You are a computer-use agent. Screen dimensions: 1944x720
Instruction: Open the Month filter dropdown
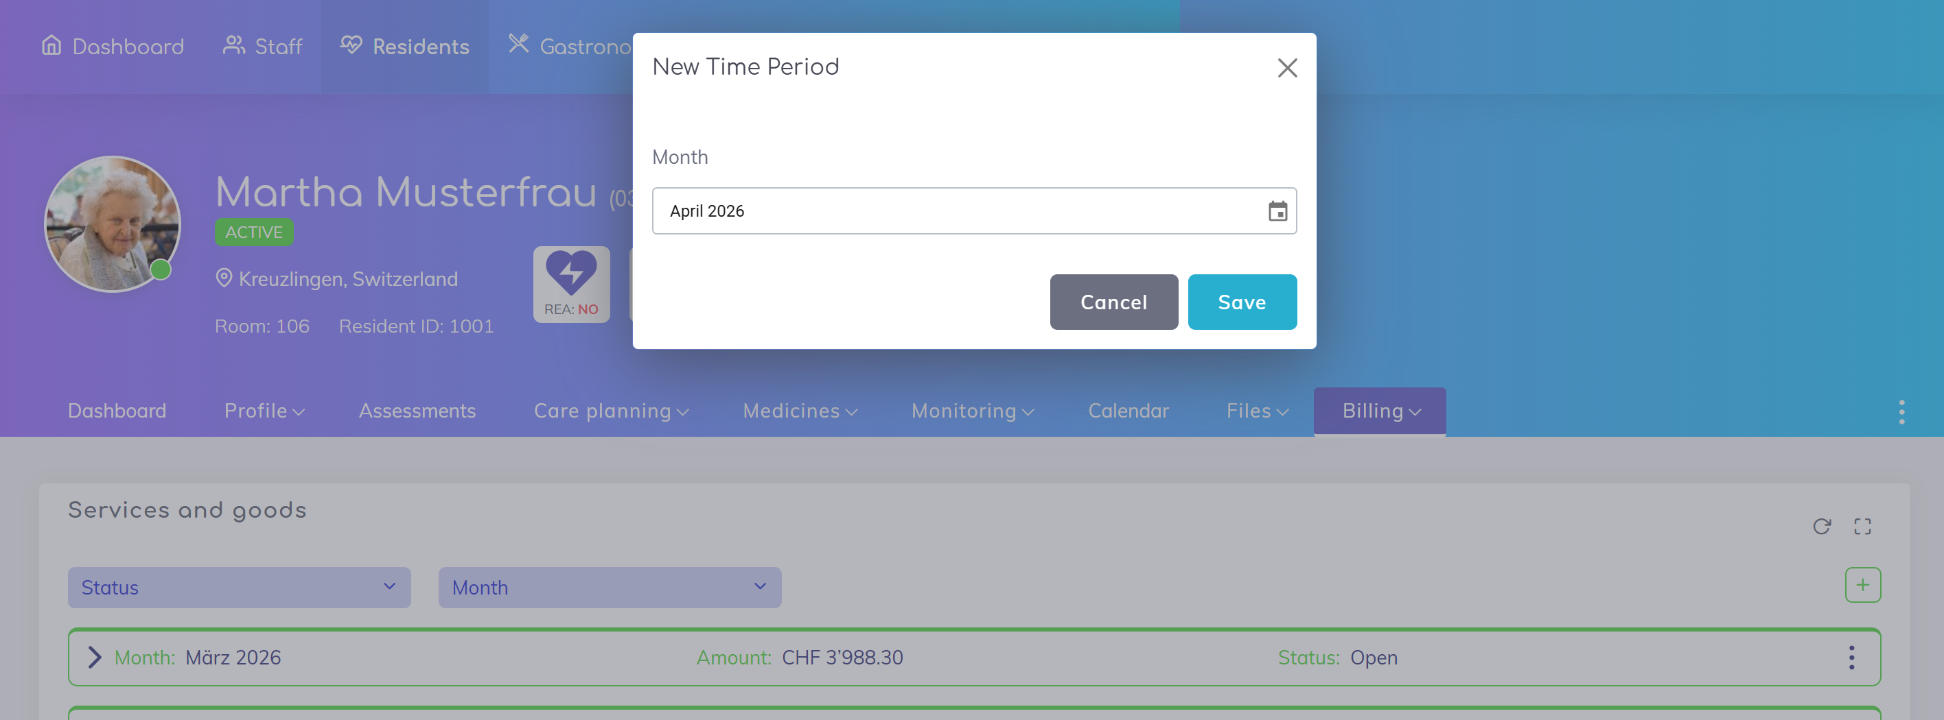click(609, 587)
